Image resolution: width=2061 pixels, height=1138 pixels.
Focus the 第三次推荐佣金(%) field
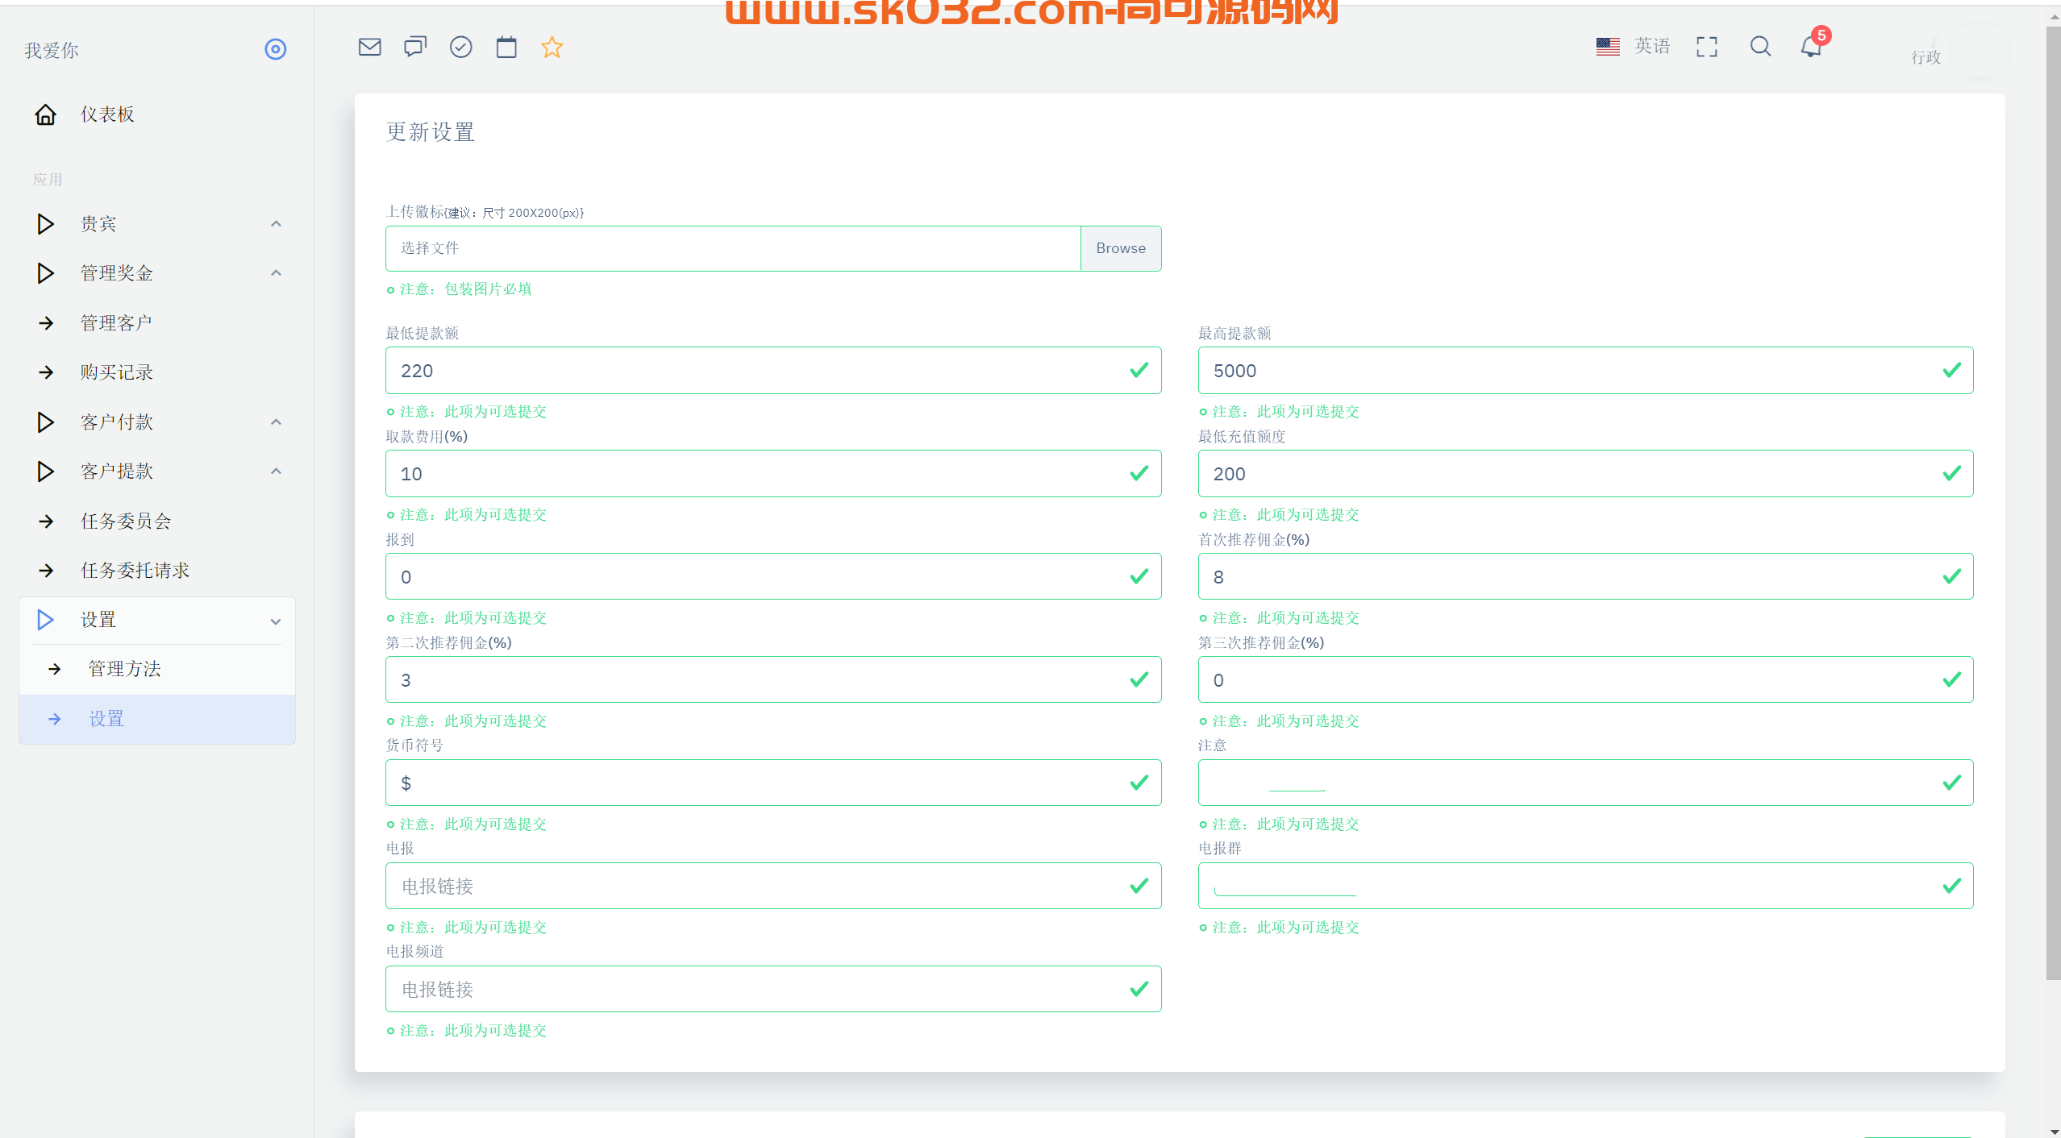(x=1585, y=680)
